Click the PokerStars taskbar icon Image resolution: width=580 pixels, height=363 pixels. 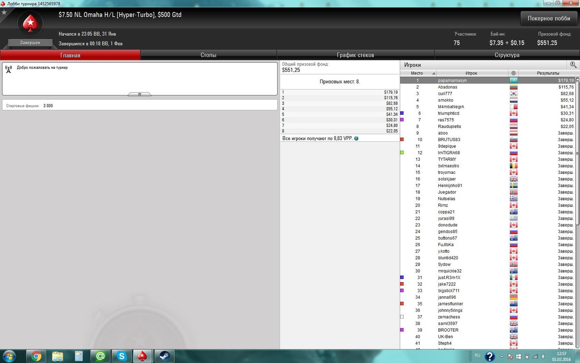[142, 356]
